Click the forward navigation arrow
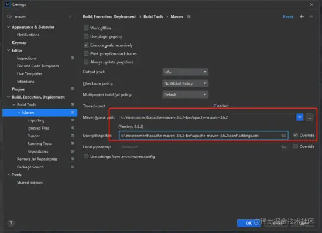This screenshot has width=322, height=233. [311, 16]
